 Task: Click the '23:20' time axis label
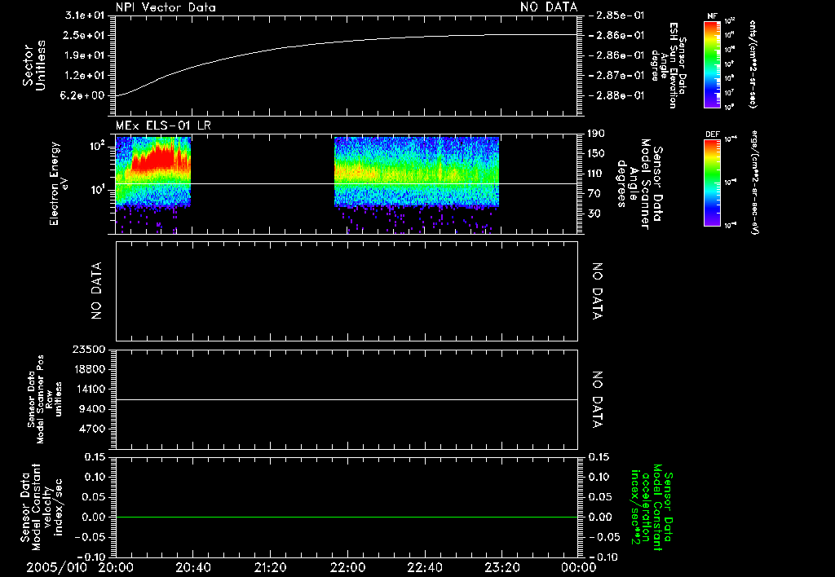pyautogui.click(x=502, y=567)
